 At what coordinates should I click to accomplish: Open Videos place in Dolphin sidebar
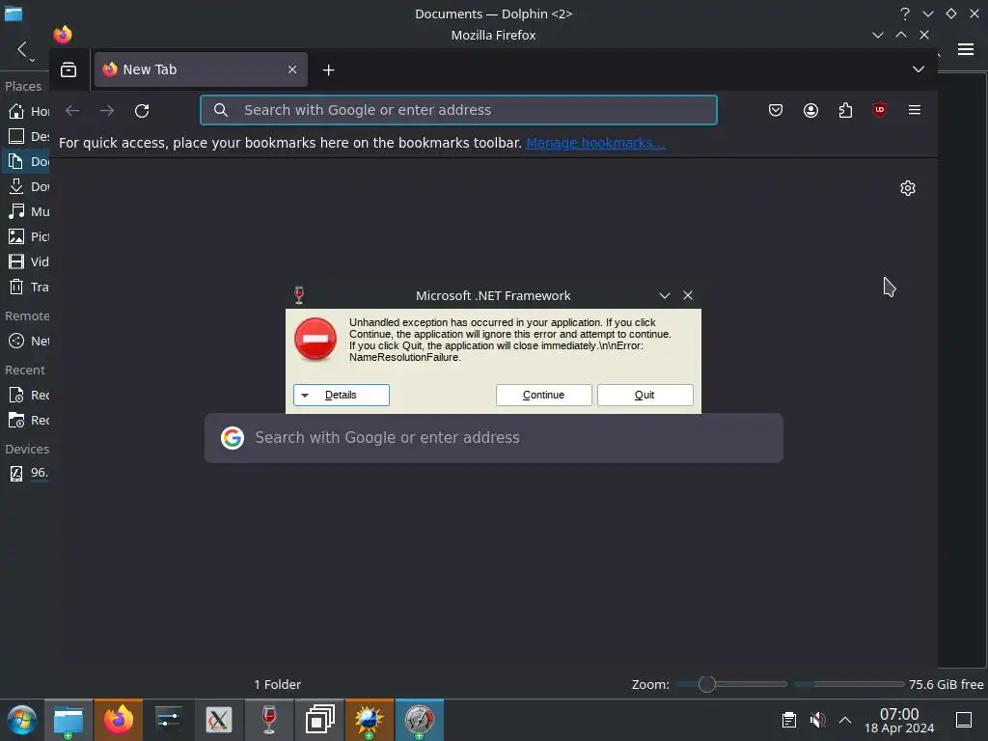point(28,261)
